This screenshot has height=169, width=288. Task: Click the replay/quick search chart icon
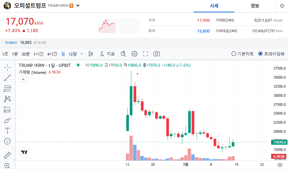tap(123, 54)
